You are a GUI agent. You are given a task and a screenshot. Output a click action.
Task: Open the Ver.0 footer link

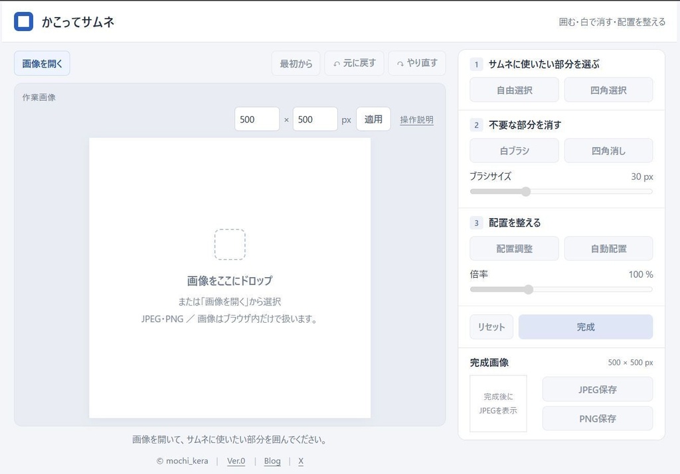point(236,461)
